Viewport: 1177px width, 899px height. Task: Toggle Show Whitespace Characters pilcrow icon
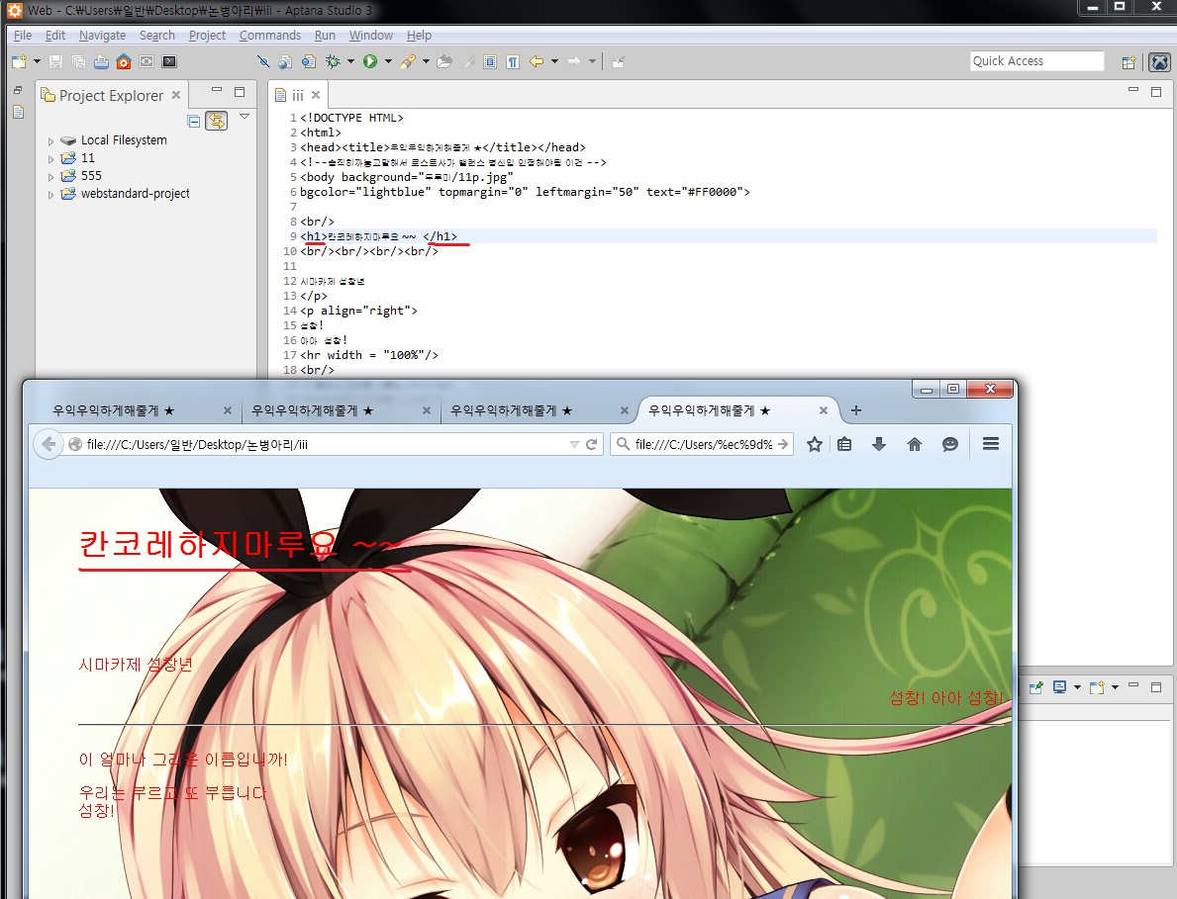(513, 61)
